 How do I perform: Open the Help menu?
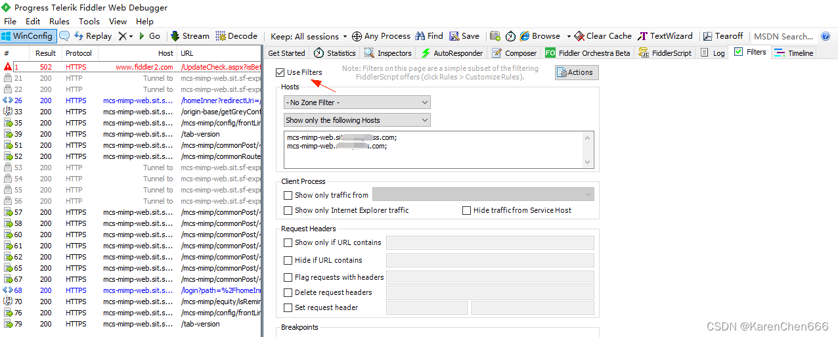(144, 22)
